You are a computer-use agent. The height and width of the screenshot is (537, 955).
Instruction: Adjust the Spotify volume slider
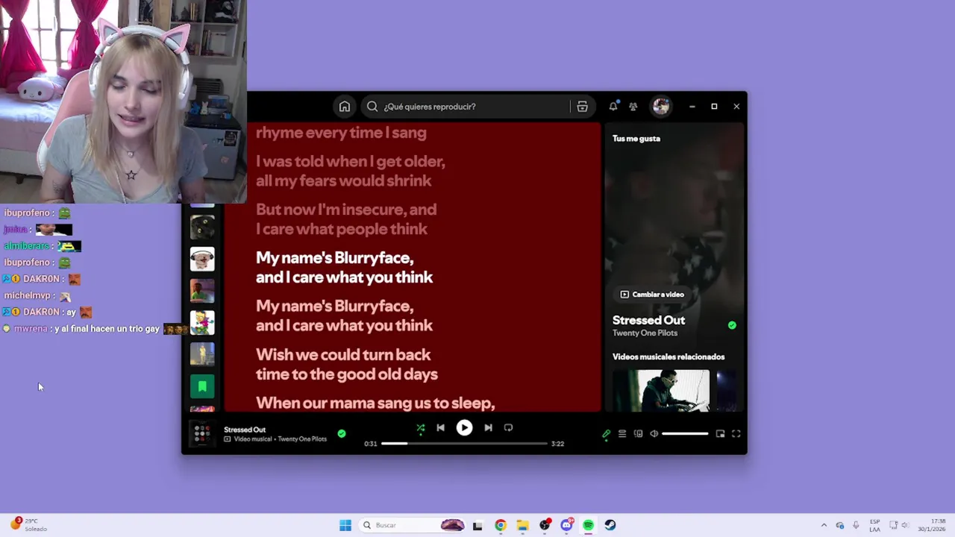point(685,434)
